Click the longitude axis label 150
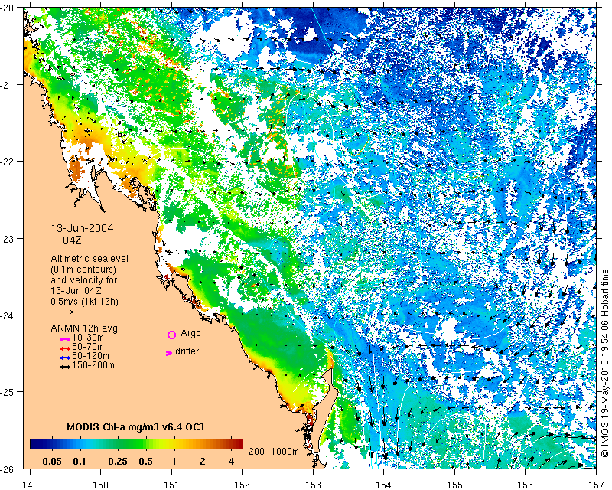 (x=101, y=485)
